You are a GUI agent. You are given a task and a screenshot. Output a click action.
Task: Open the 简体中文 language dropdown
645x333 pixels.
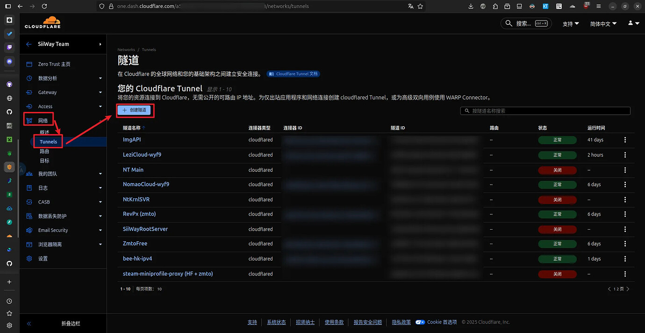603,23
